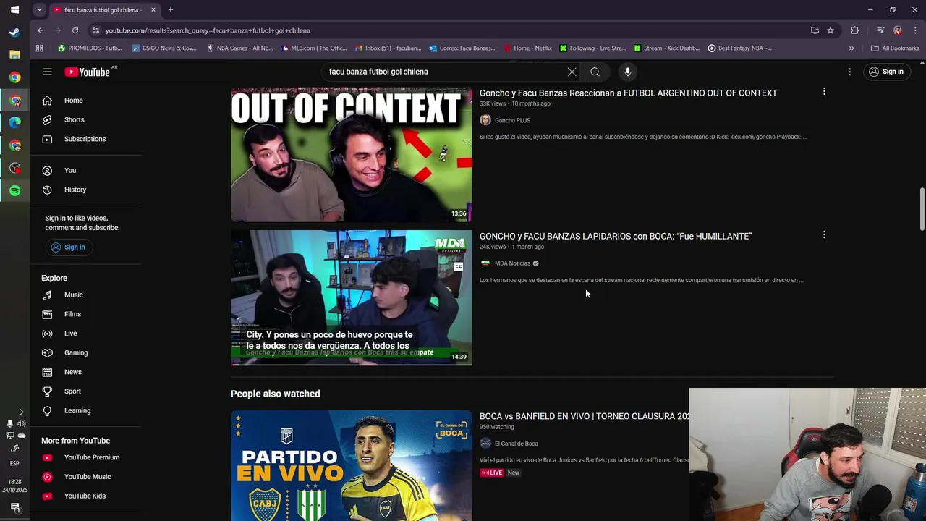This screenshot has height=521, width=926.
Task: Start voice search with microphone icon
Action: (x=628, y=72)
